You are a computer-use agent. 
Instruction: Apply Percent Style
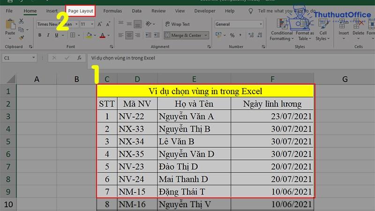(232, 36)
